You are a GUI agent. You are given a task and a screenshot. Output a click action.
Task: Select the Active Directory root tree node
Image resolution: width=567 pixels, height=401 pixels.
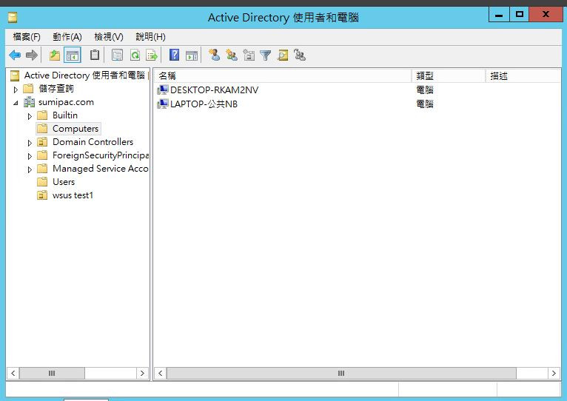(x=84, y=75)
